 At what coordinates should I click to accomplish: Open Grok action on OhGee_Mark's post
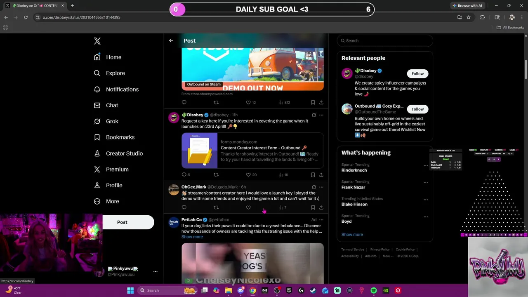click(314, 187)
